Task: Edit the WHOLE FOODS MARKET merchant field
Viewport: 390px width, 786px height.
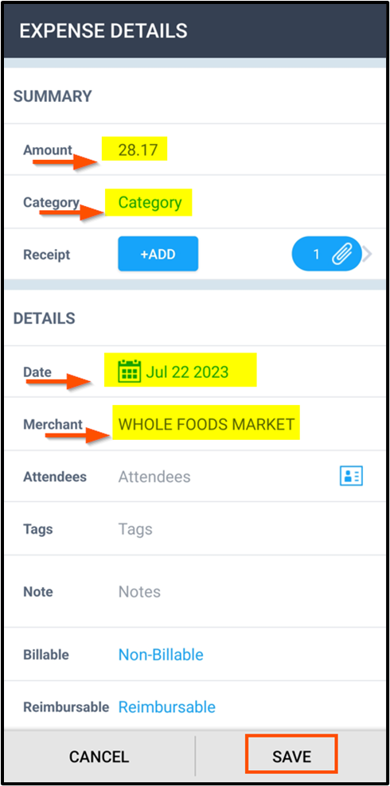Action: 206,423
